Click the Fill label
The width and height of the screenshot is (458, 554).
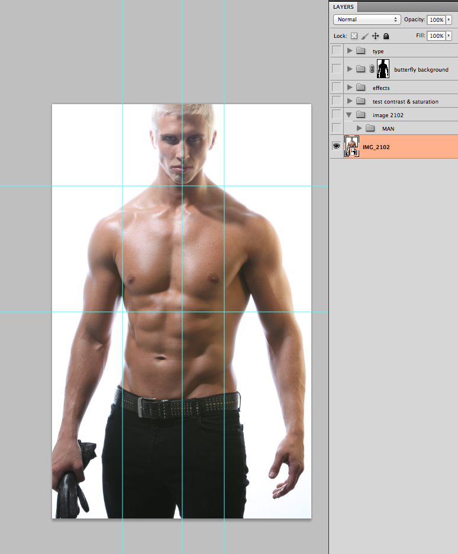pos(420,36)
